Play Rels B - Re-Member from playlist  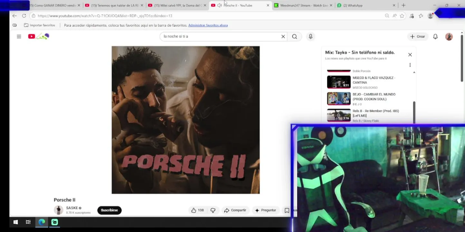click(x=369, y=116)
